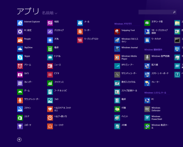The width and height of the screenshot is (183, 147).
Task: Open the 名前順 sort order dropdown
Action: click(x=50, y=13)
